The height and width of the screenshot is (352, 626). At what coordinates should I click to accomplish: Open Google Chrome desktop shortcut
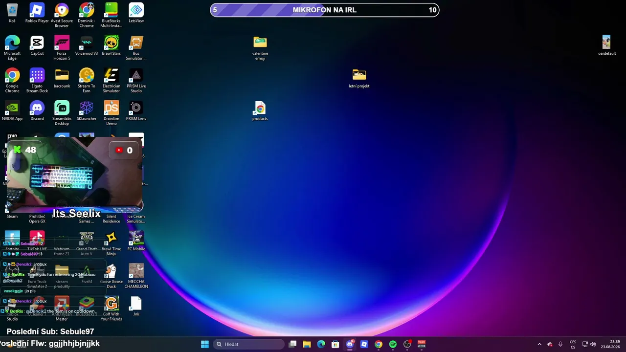click(12, 81)
